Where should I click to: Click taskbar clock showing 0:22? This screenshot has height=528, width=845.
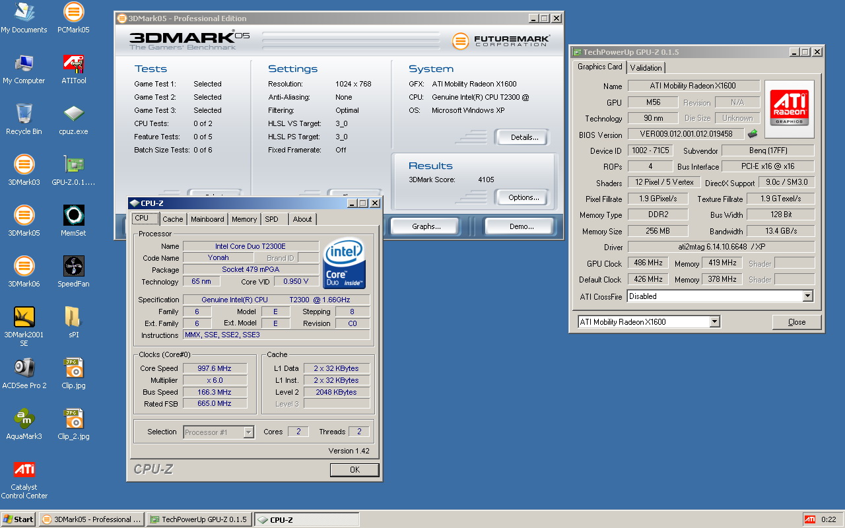tap(828, 519)
